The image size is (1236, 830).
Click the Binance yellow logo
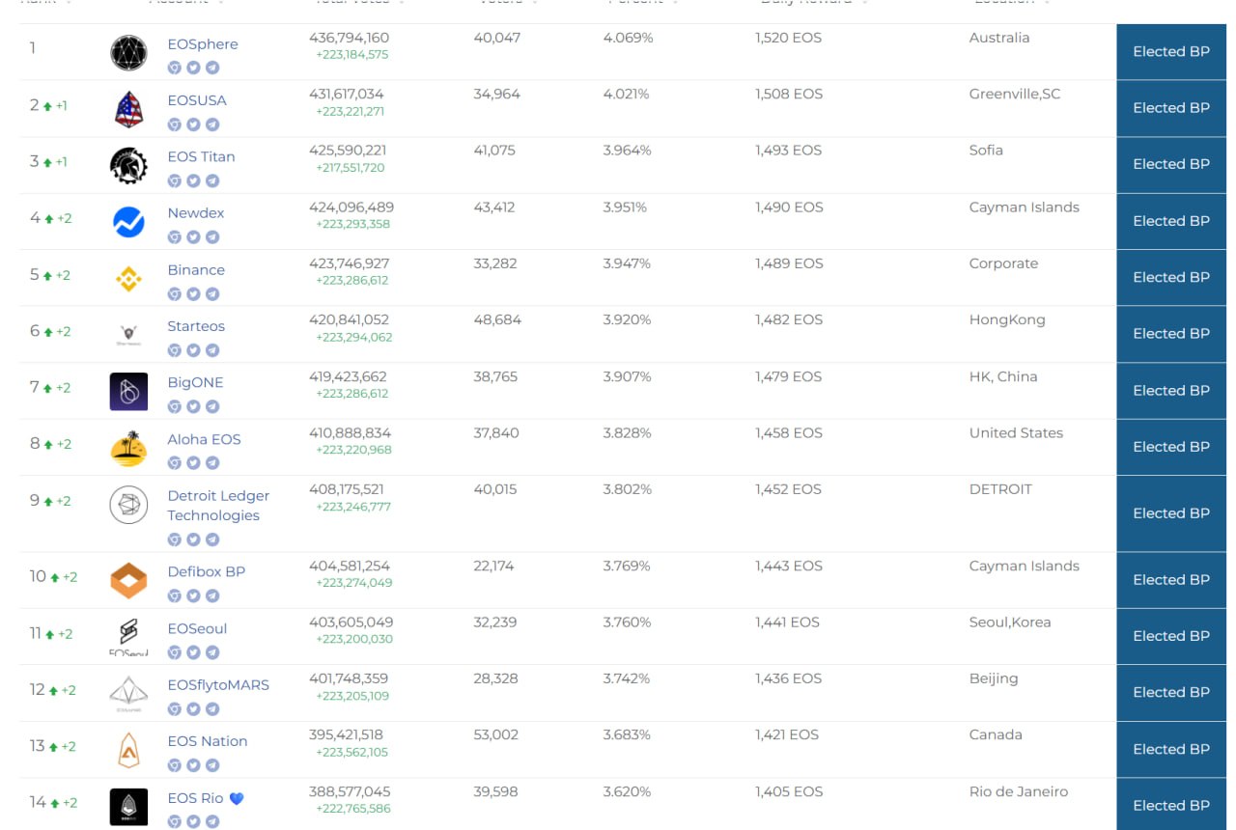tap(128, 279)
